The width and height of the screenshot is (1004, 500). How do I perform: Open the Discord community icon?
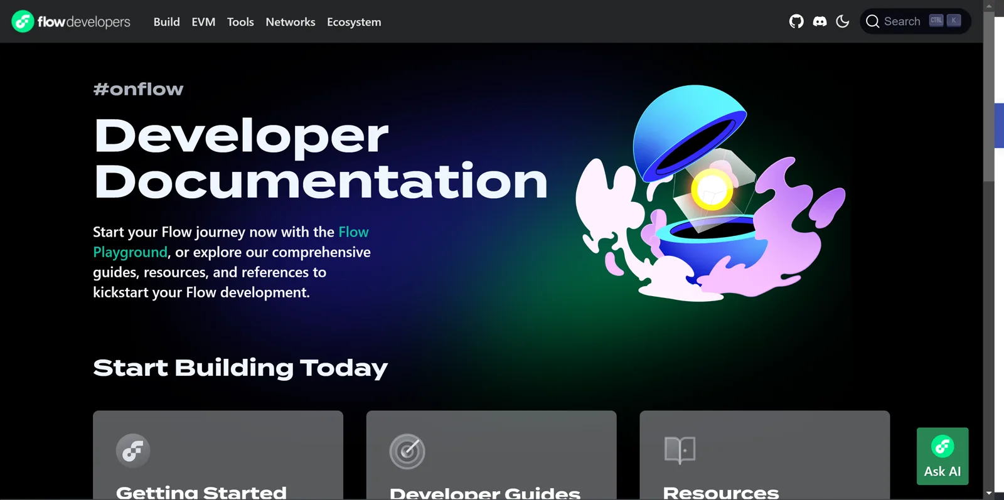tap(820, 21)
